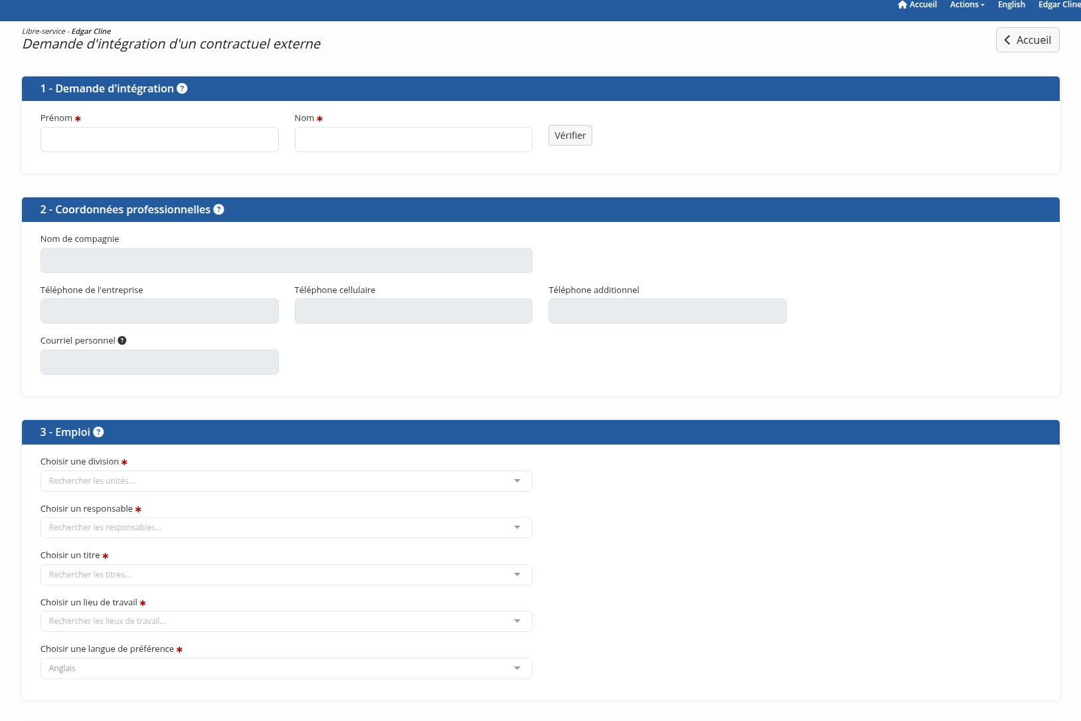Viewport: 1081px width, 721px height.
Task: Switch language to English
Action: [1011, 5]
